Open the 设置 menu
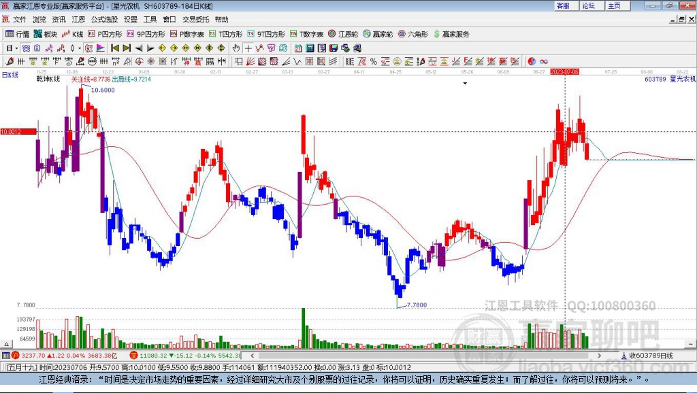 click(131, 19)
